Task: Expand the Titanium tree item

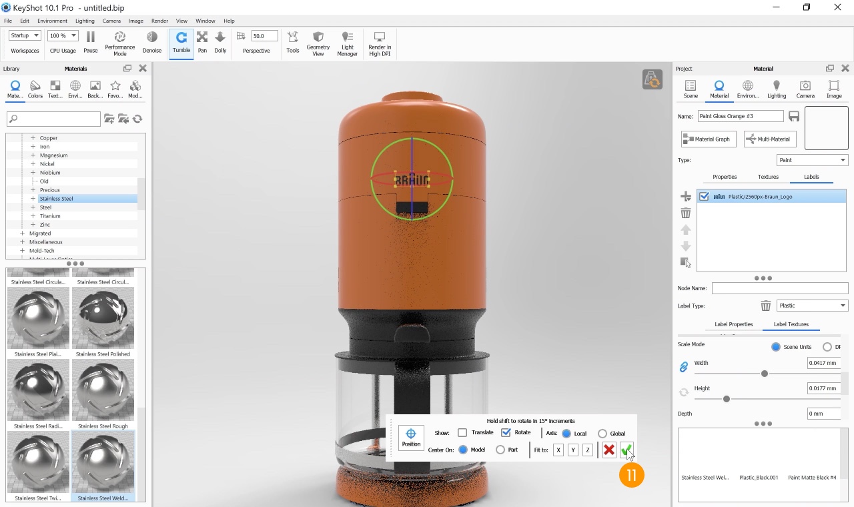Action: tap(33, 216)
